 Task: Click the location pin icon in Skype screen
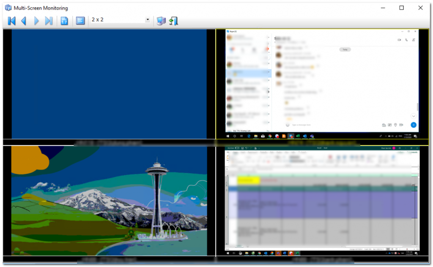click(395, 125)
